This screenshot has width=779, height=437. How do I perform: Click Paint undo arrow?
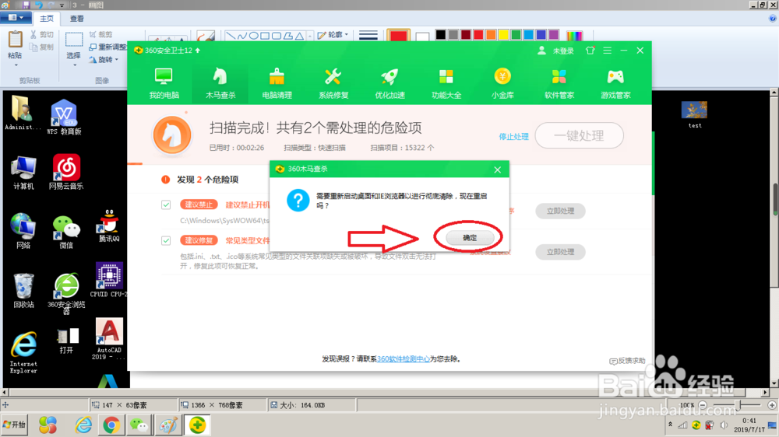point(39,5)
